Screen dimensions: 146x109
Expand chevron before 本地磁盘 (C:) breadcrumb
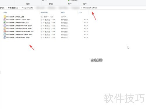(x=6, y=8)
